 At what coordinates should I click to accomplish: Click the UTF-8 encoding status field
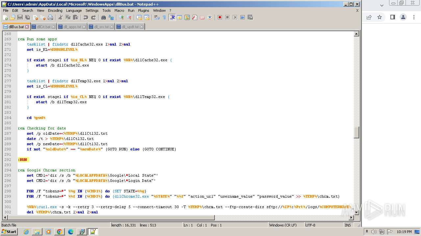click(x=324, y=225)
